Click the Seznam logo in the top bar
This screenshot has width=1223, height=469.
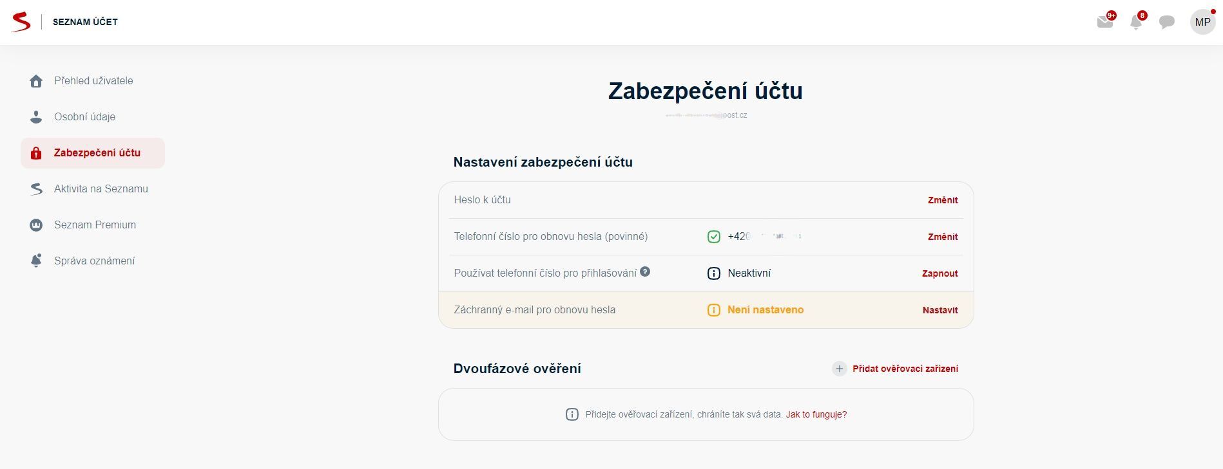pos(19,21)
